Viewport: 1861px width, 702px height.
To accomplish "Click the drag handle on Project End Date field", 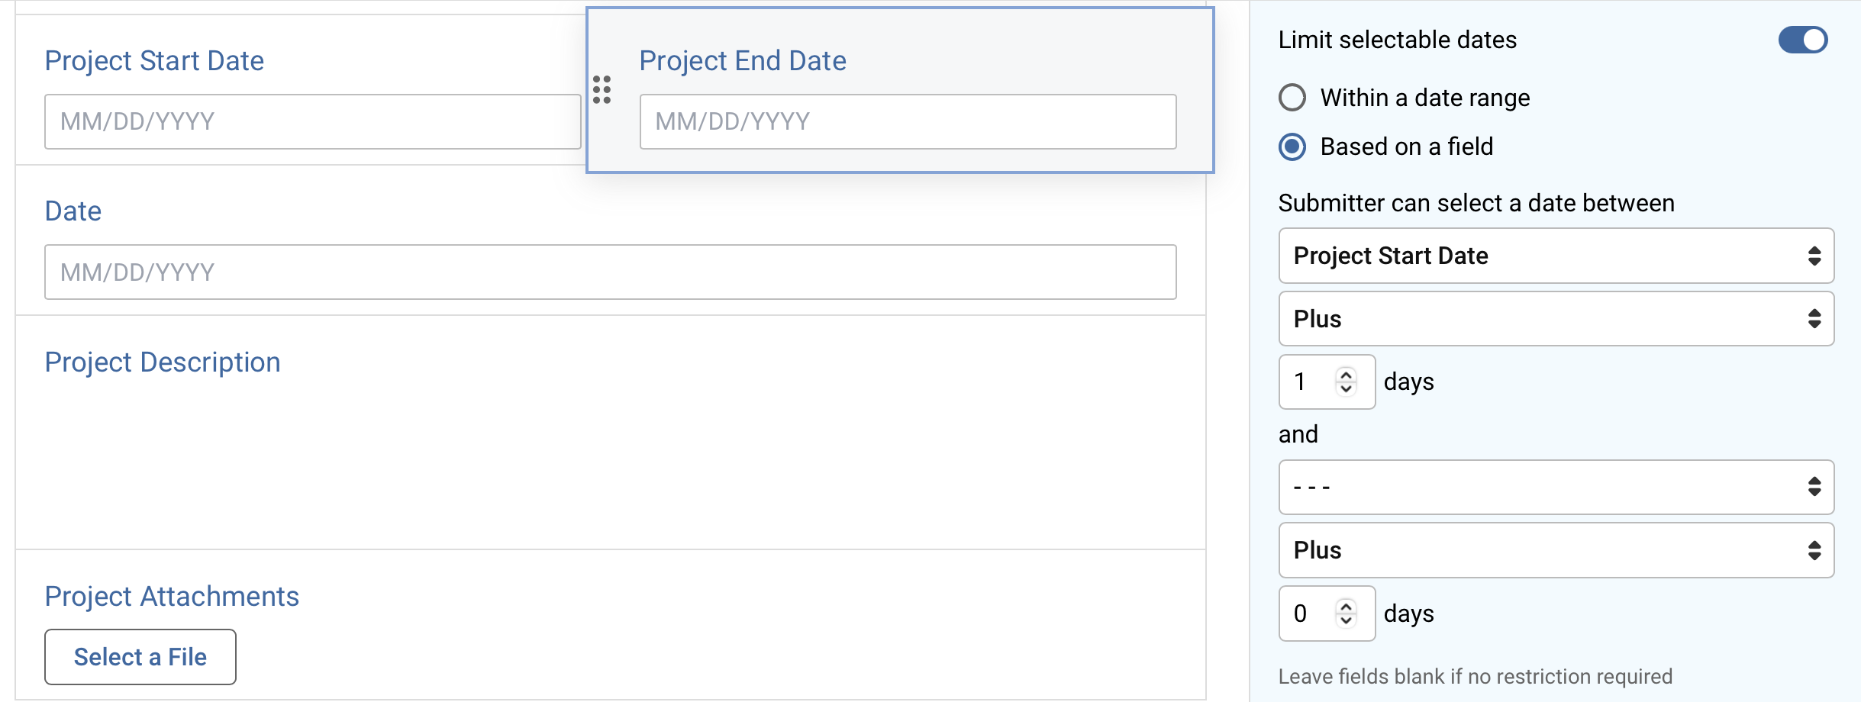I will [604, 91].
